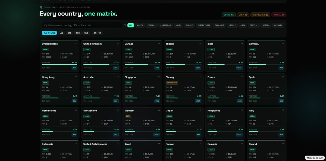Image resolution: width=326 pixels, height=161 pixels.
Task: Click the icon beside 248M in United States card
Action: [x=61, y=57]
